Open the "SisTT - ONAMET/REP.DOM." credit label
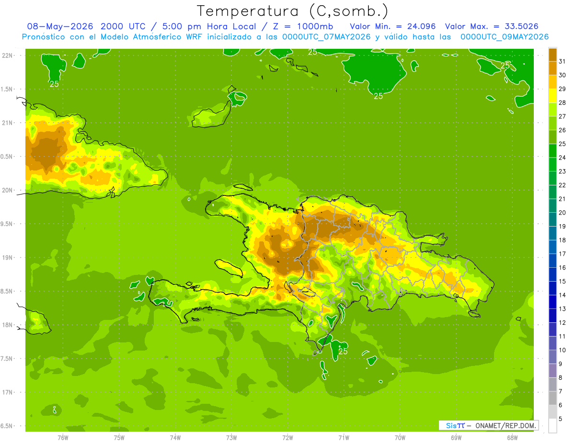 click(488, 425)
